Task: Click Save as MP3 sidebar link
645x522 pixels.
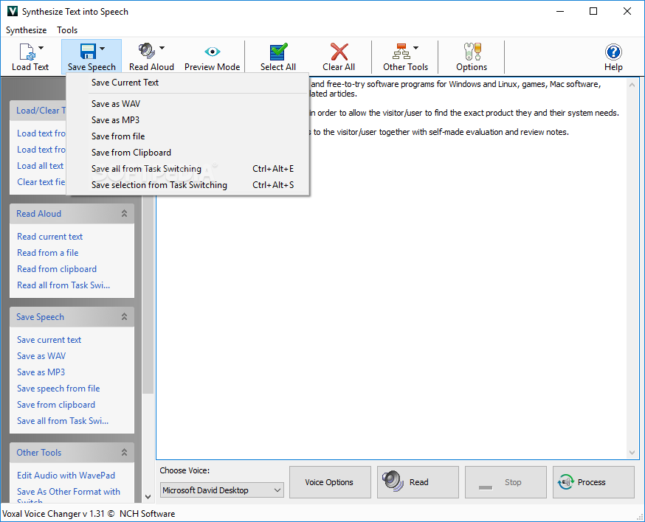Action: click(41, 372)
